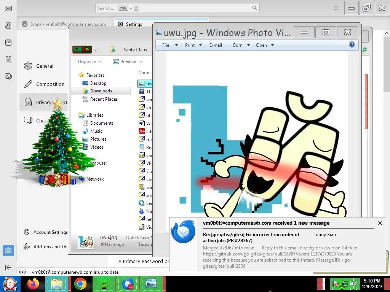Viewport: 390px width, 292px height.
Task: Click the network icon in system tray
Action: point(344,284)
